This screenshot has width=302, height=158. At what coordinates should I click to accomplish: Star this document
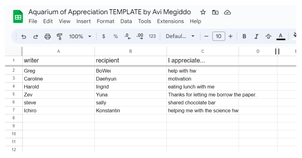(203, 12)
